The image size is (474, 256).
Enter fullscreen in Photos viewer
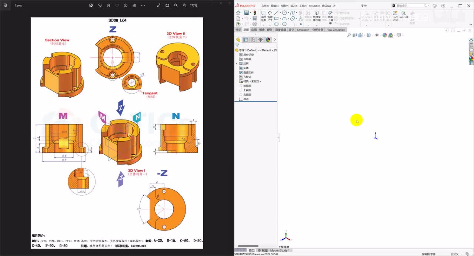[158, 6]
